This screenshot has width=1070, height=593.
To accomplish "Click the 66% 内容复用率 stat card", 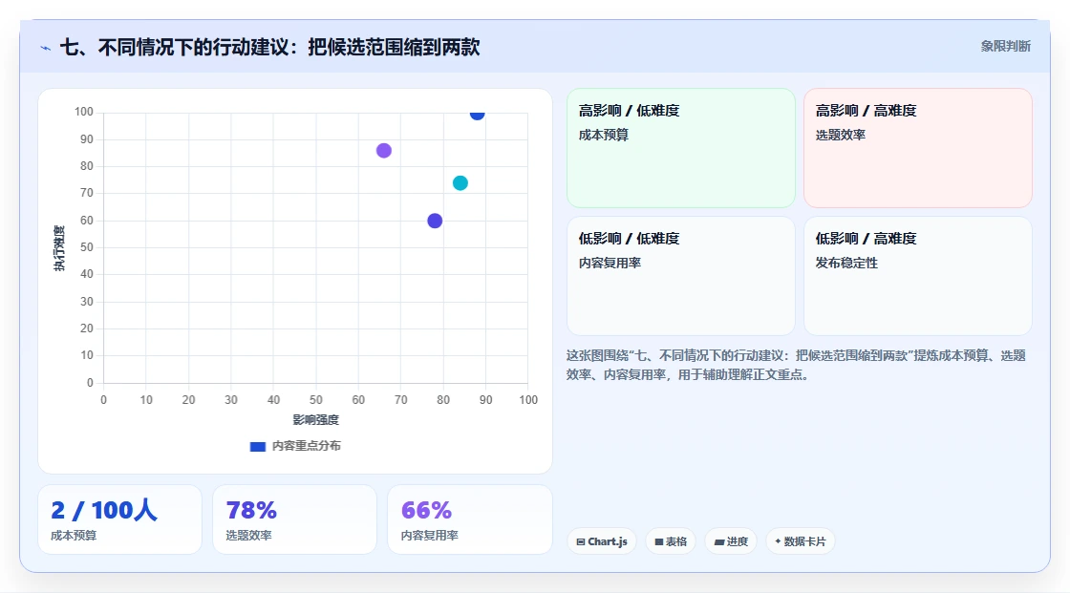I will pos(469,519).
